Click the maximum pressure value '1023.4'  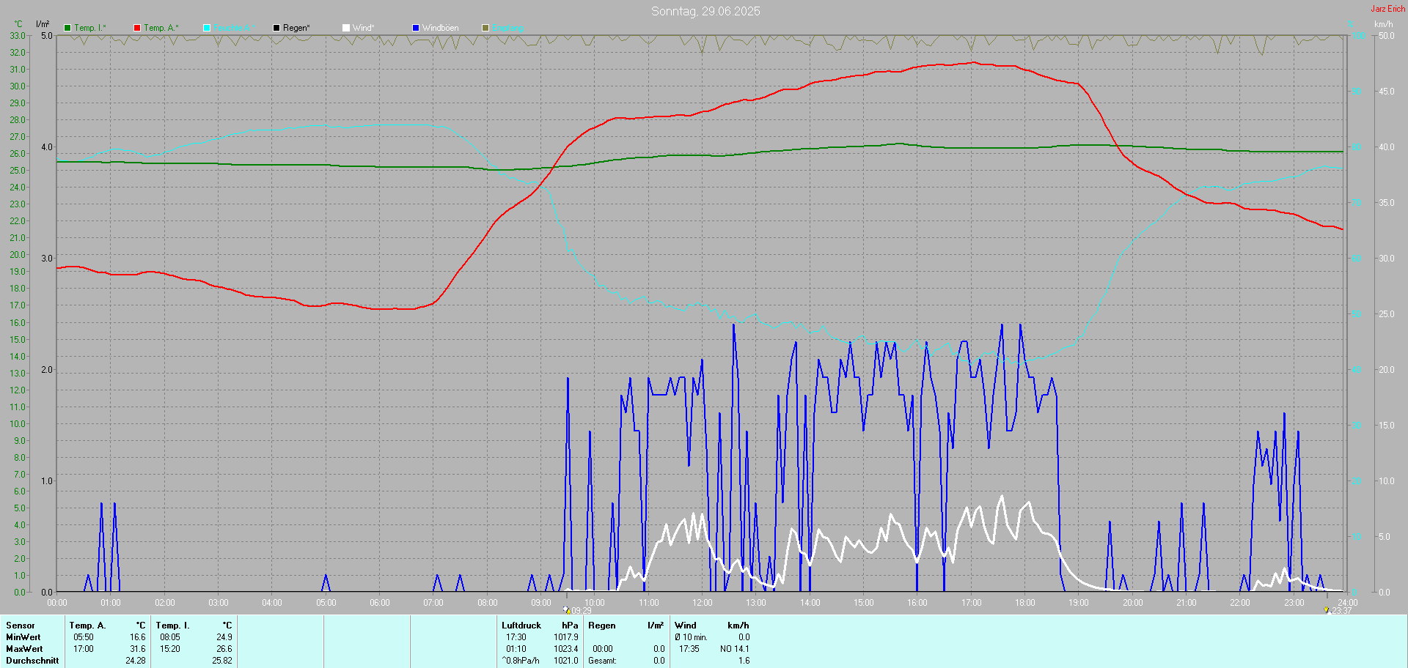point(566,649)
